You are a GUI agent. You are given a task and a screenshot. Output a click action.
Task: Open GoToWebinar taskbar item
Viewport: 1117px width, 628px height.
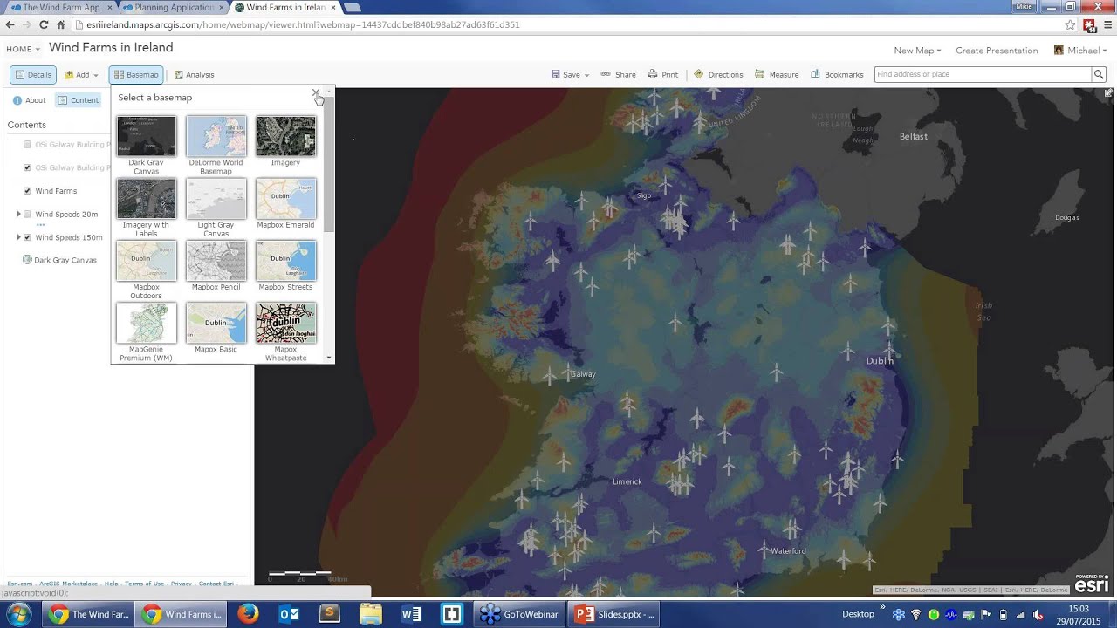(519, 614)
